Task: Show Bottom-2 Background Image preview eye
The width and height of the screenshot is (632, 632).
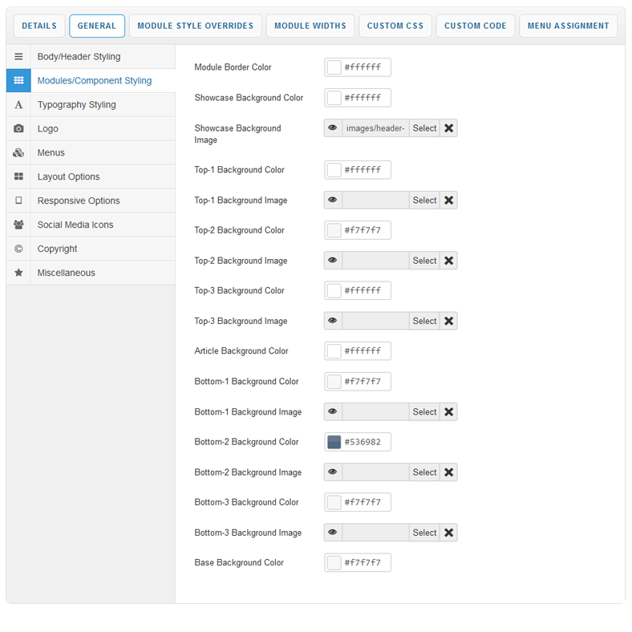Action: click(x=333, y=472)
